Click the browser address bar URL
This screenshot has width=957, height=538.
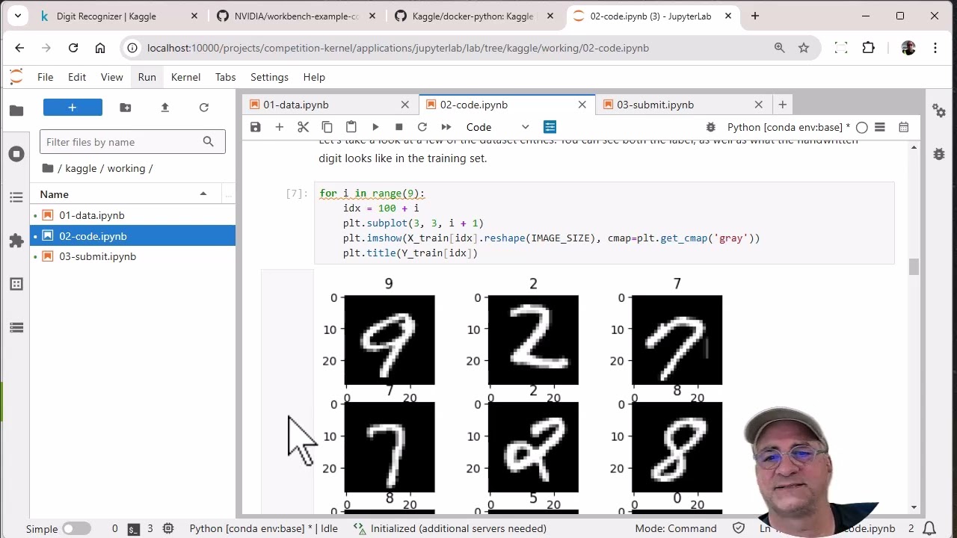pyautogui.click(x=398, y=48)
